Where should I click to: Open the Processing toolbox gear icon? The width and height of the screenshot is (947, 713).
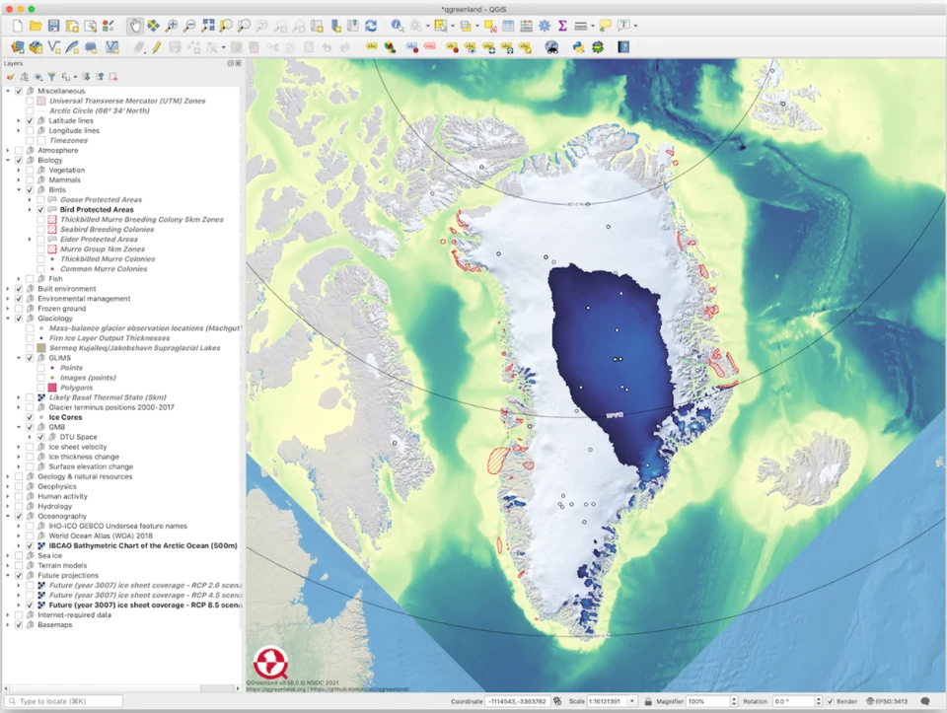pyautogui.click(x=545, y=26)
